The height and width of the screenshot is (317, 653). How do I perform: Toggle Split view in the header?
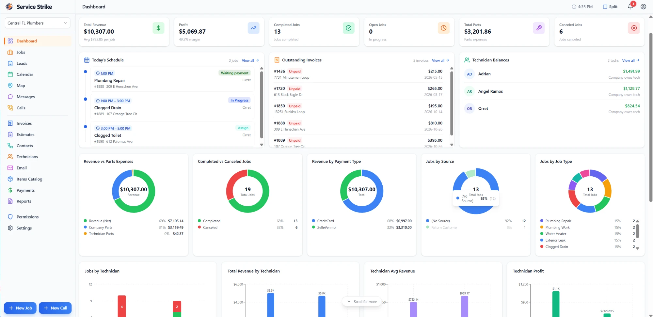[x=610, y=7]
